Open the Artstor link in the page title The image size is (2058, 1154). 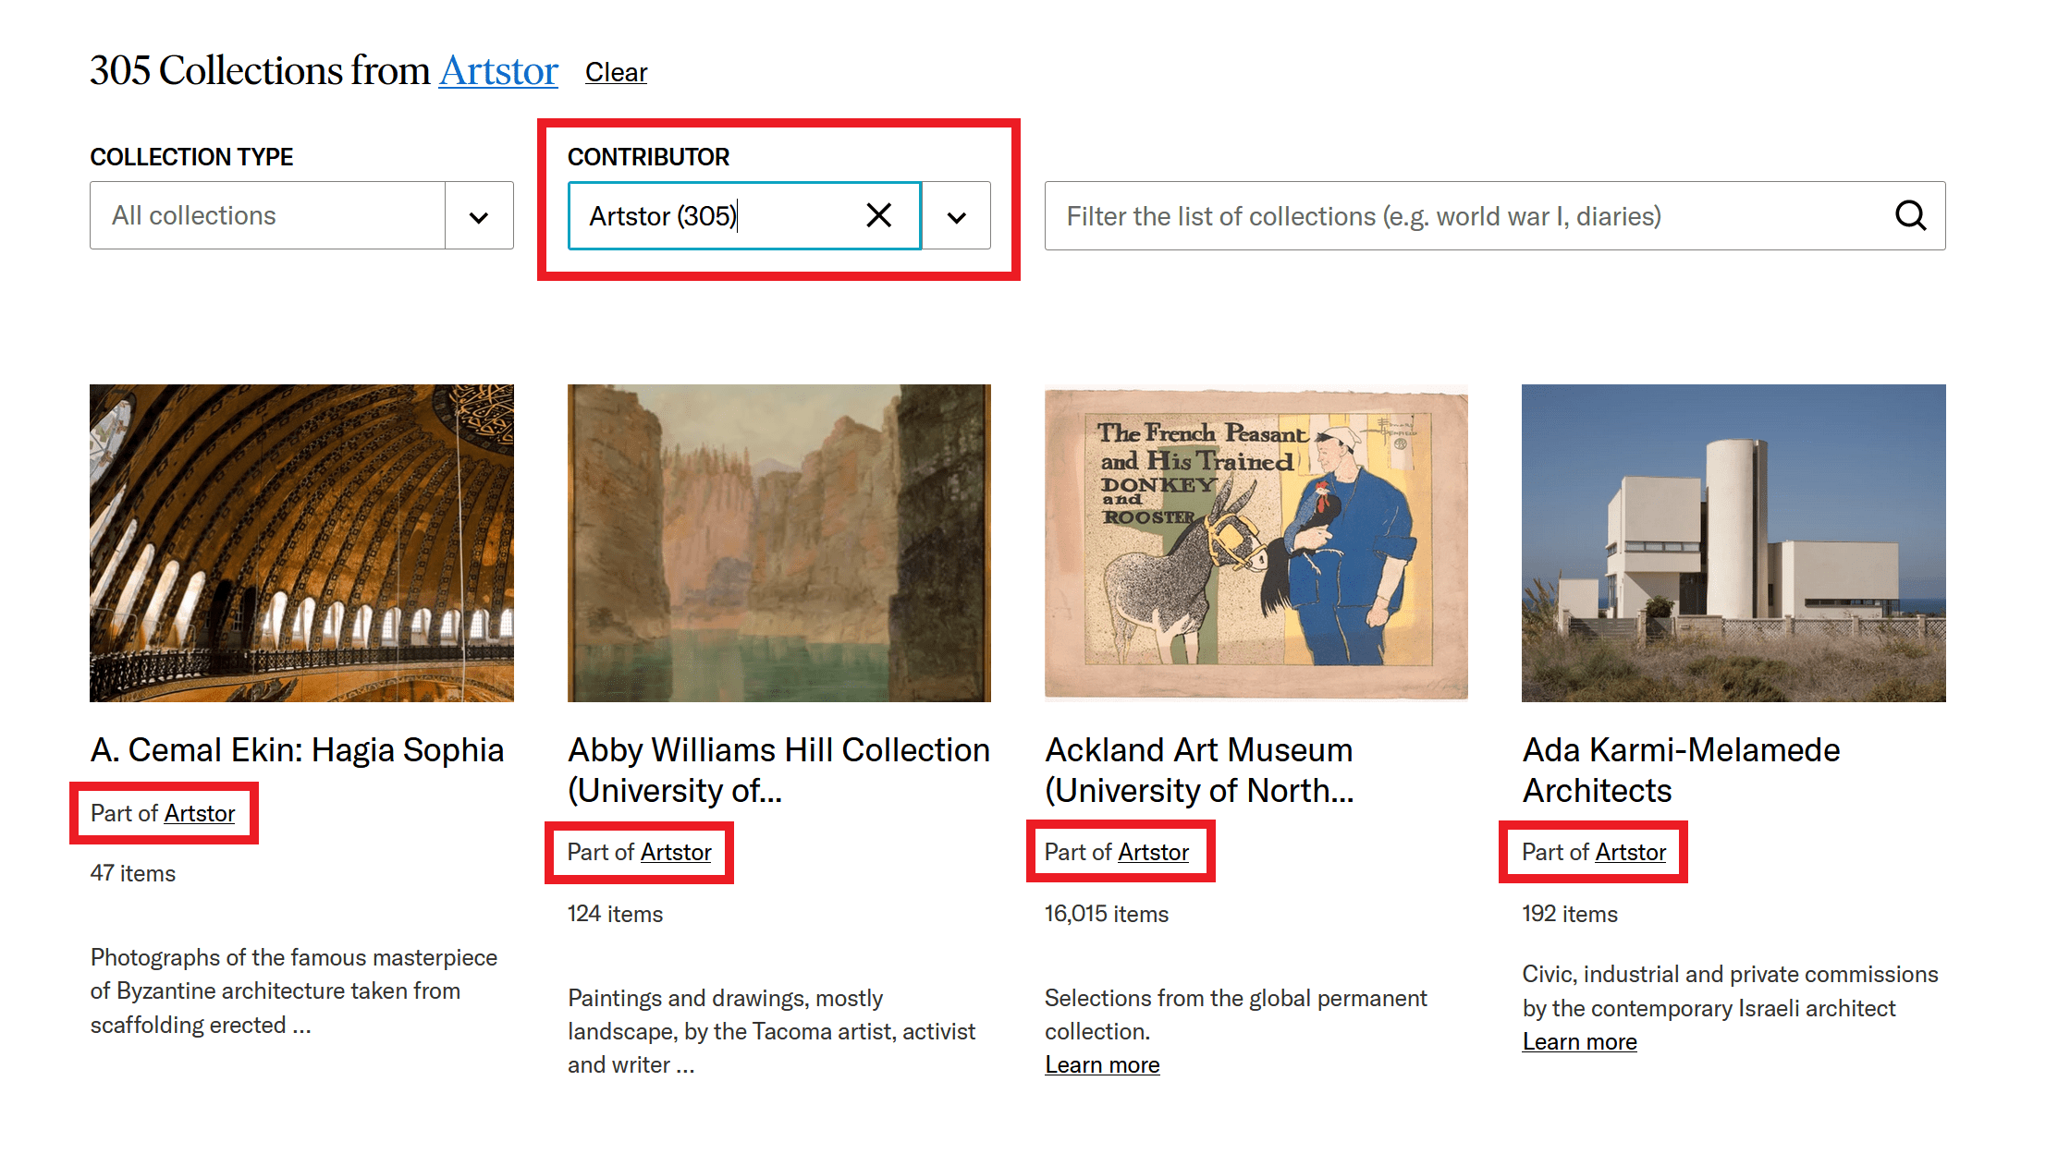497,70
